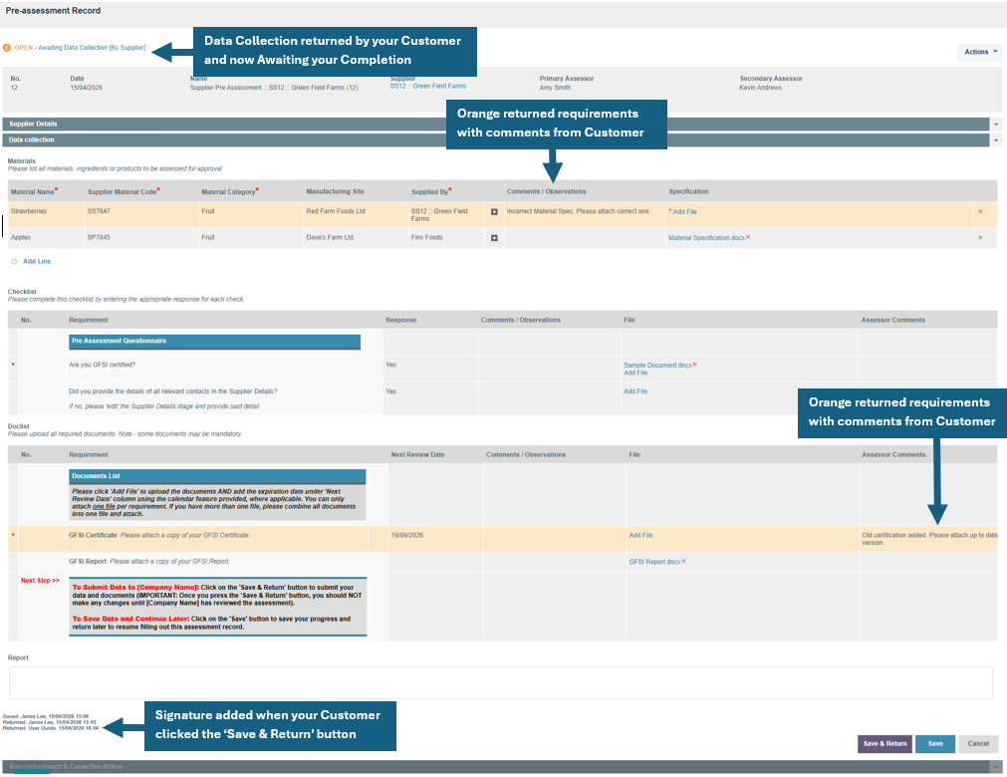Click into the Report text field
The width and height of the screenshot is (1007, 777).
501,682
